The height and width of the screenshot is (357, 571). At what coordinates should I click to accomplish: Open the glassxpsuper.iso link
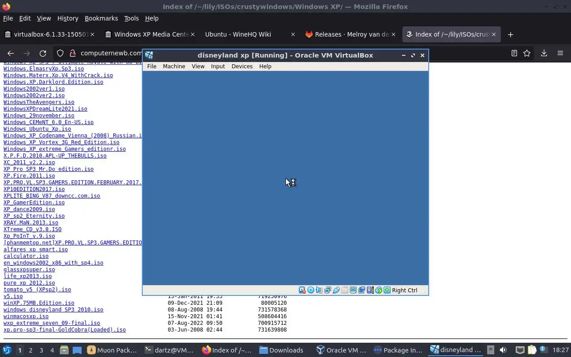point(29,270)
